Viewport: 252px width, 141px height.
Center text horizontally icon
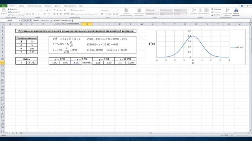tap(57, 14)
